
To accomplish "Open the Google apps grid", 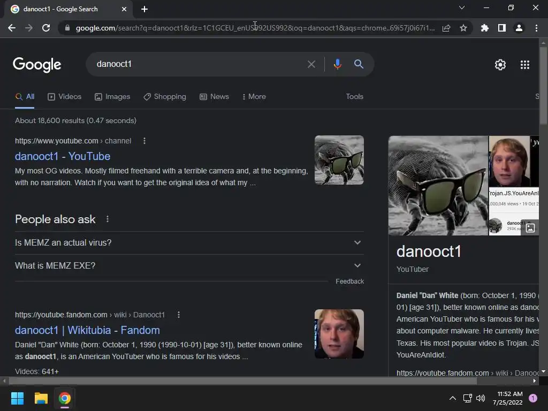I will tap(525, 65).
